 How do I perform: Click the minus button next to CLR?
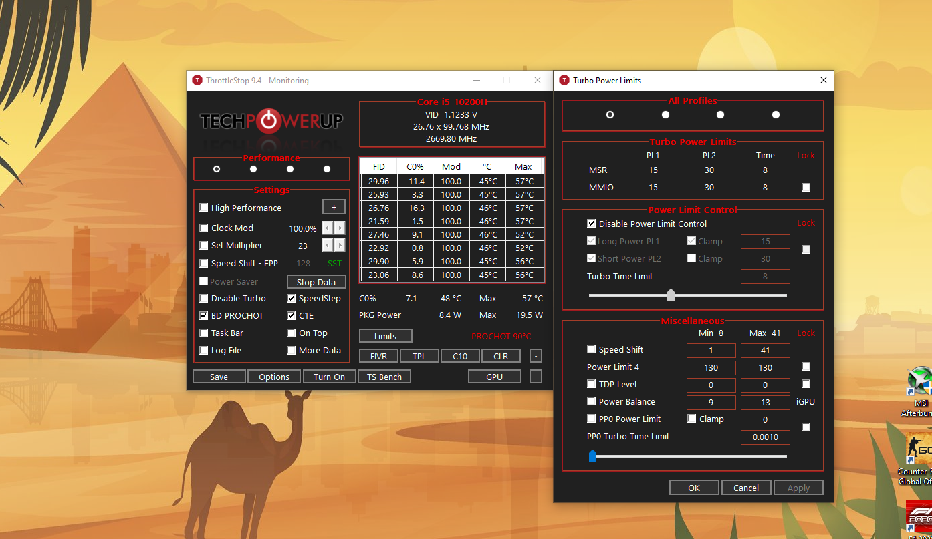coord(536,356)
